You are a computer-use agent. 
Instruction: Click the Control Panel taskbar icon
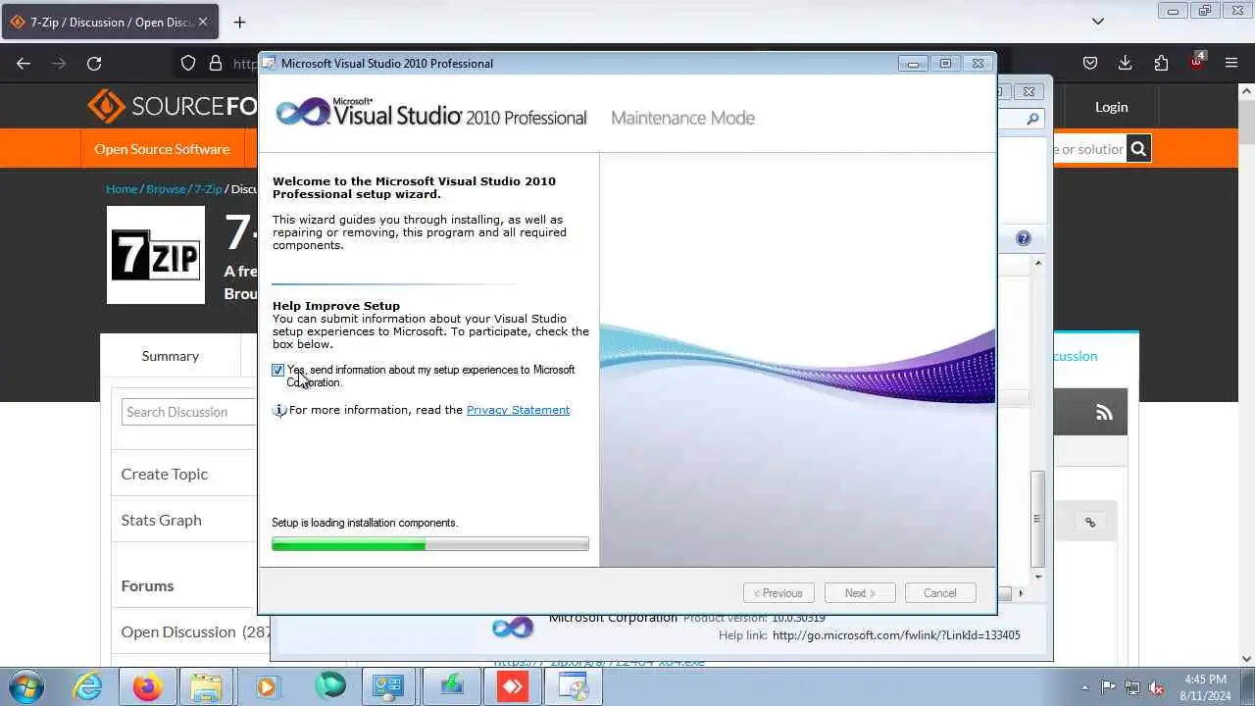click(x=388, y=687)
